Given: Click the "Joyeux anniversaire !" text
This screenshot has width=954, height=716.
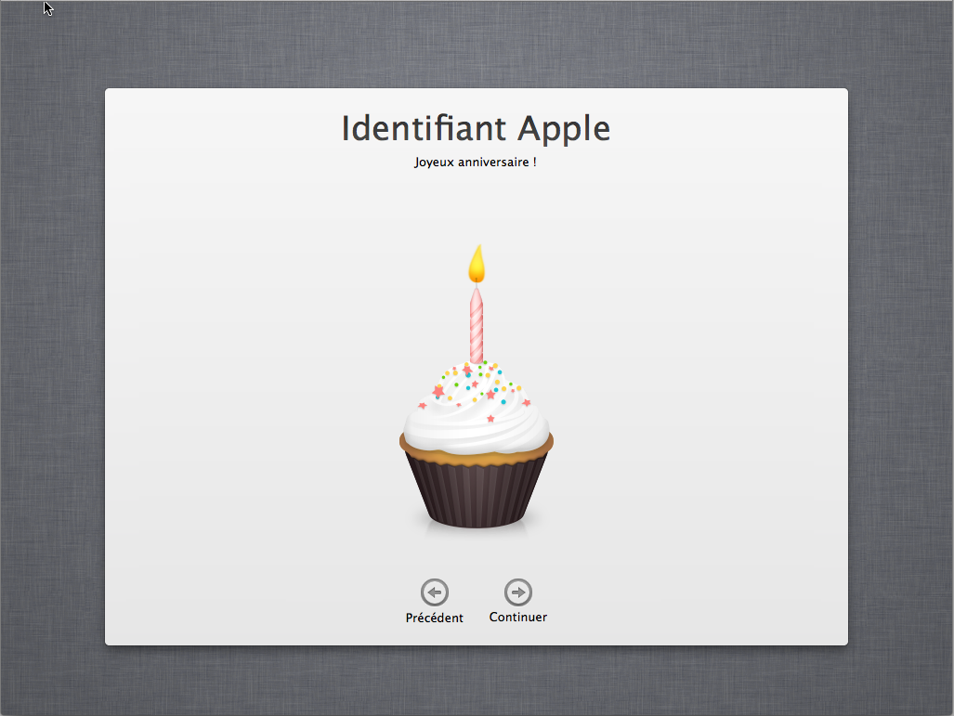Looking at the screenshot, I should [476, 163].
